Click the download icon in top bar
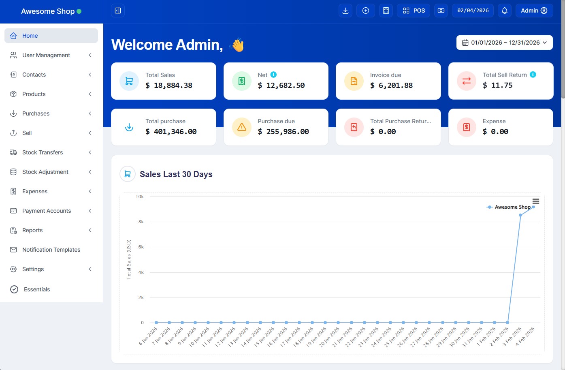 click(x=345, y=11)
